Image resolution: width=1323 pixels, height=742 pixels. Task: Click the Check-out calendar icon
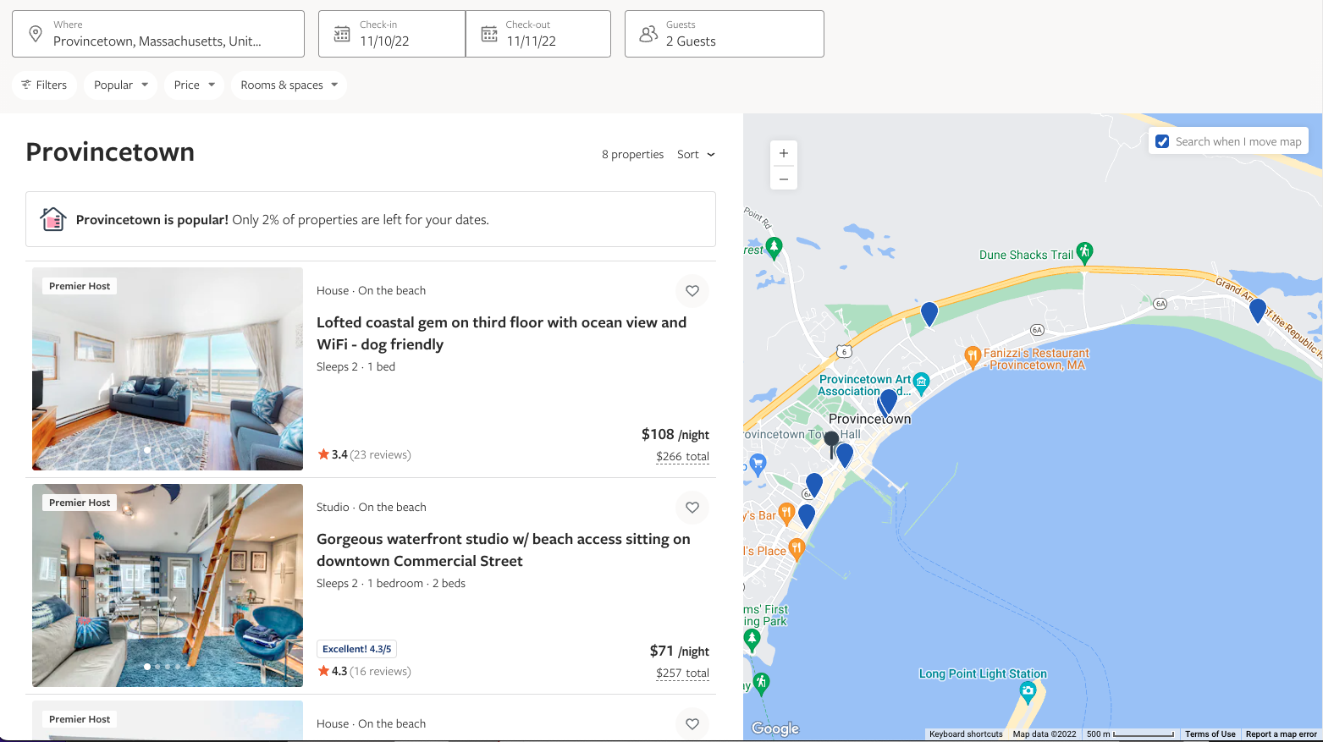pos(488,33)
